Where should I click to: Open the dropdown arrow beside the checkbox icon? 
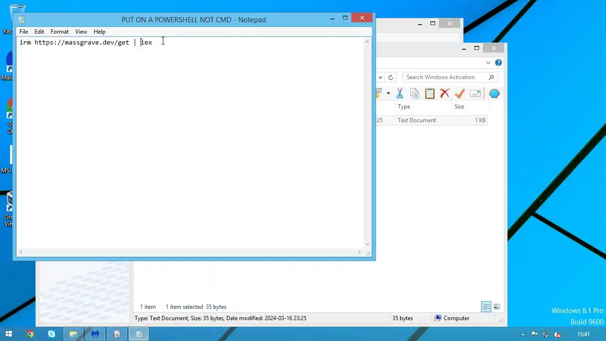(x=388, y=93)
